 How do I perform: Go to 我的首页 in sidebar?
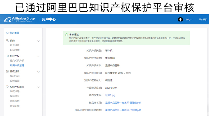point(14,33)
